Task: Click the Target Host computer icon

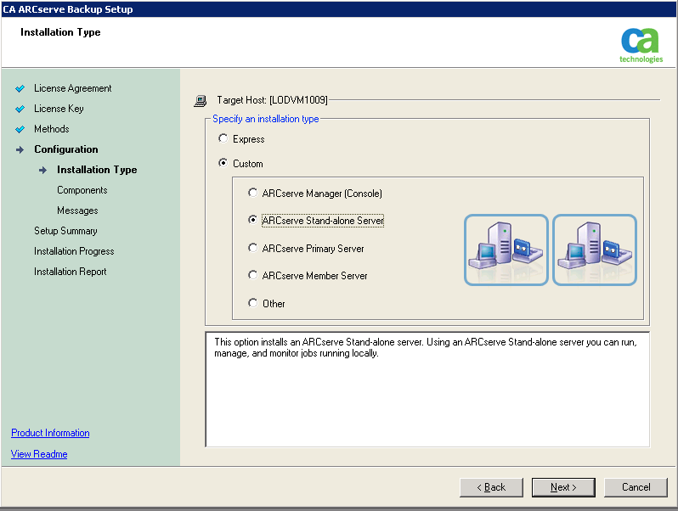Action: coord(200,100)
